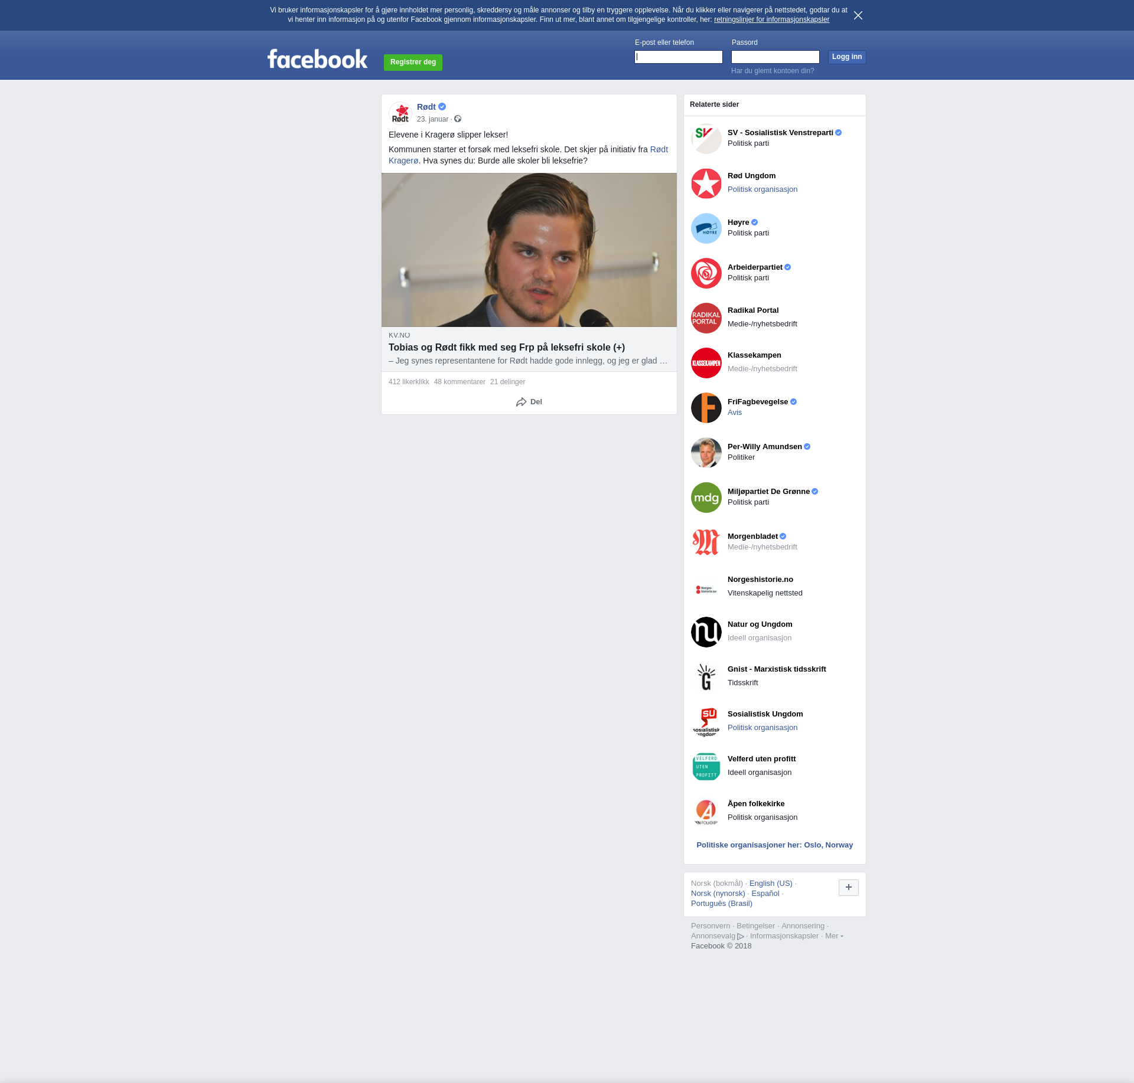Open Personvern footer link
Screen dimensions: 1134x1083
(x=711, y=926)
